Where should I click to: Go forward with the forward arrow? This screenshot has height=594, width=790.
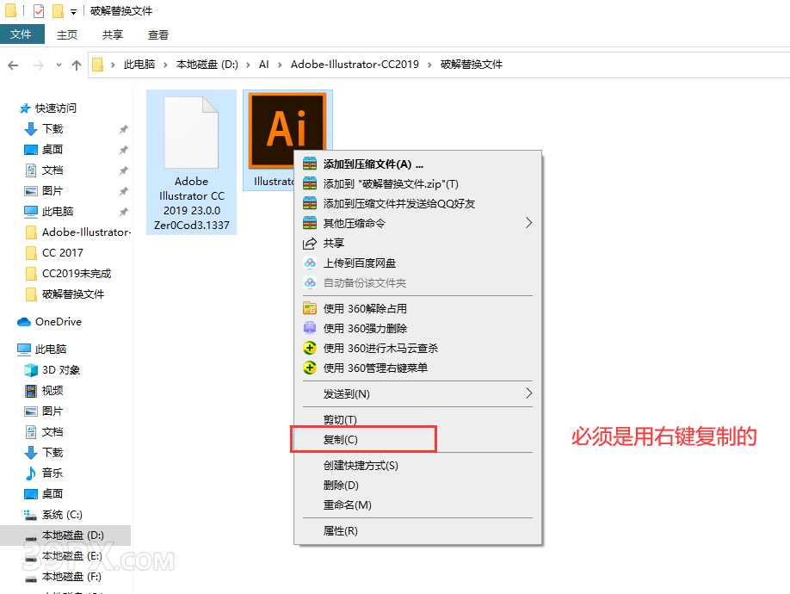tap(38, 65)
